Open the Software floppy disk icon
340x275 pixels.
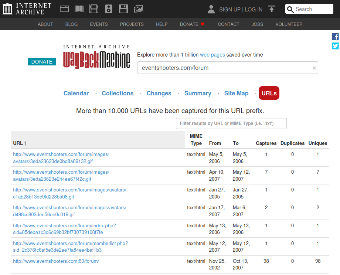coord(123,9)
